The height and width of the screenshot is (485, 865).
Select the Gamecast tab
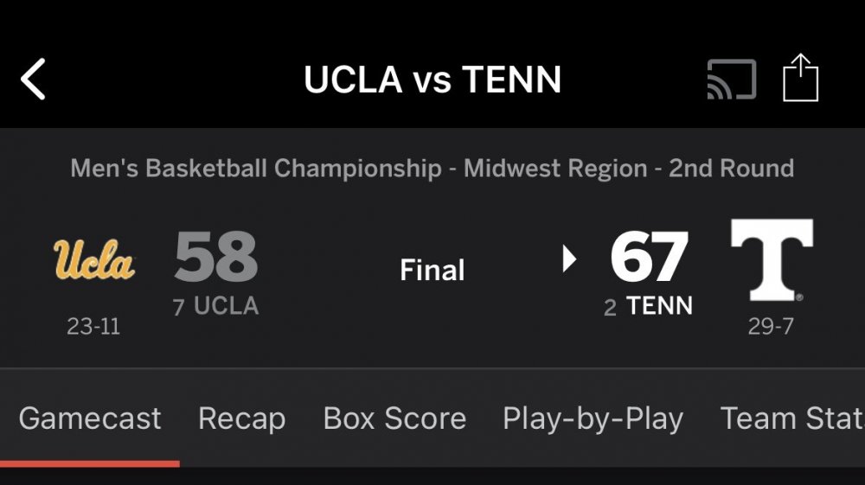point(90,418)
